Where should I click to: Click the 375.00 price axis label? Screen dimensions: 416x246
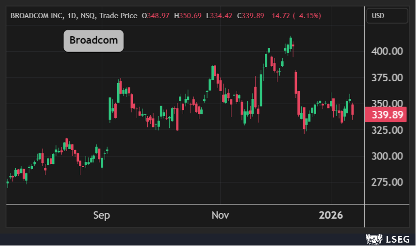point(387,77)
